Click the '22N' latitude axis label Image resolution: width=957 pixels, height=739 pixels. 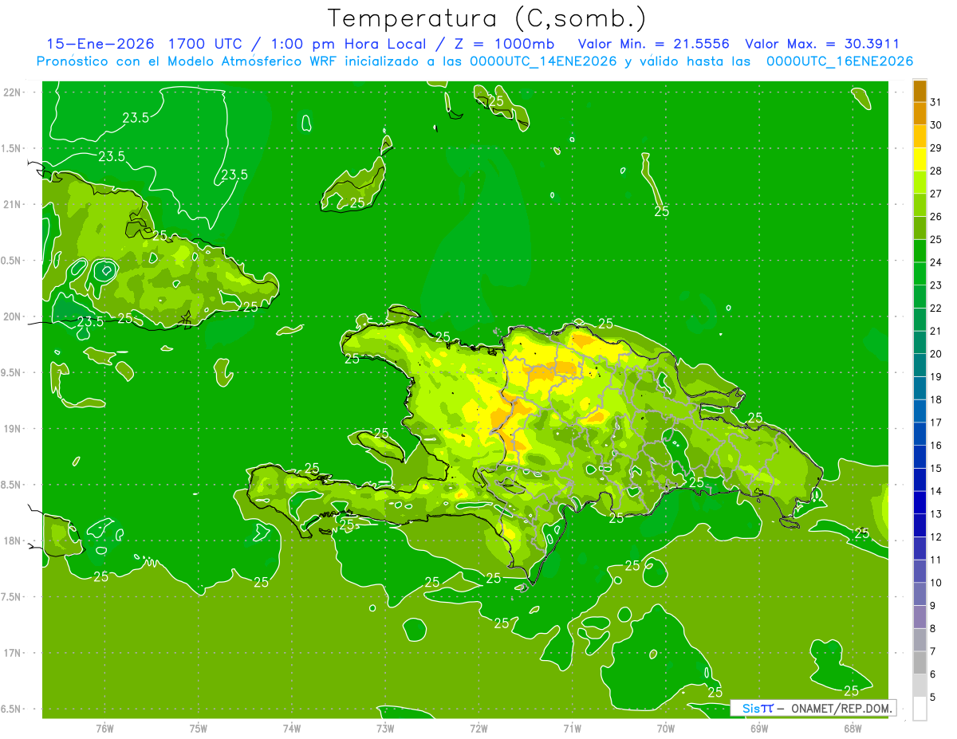point(13,92)
